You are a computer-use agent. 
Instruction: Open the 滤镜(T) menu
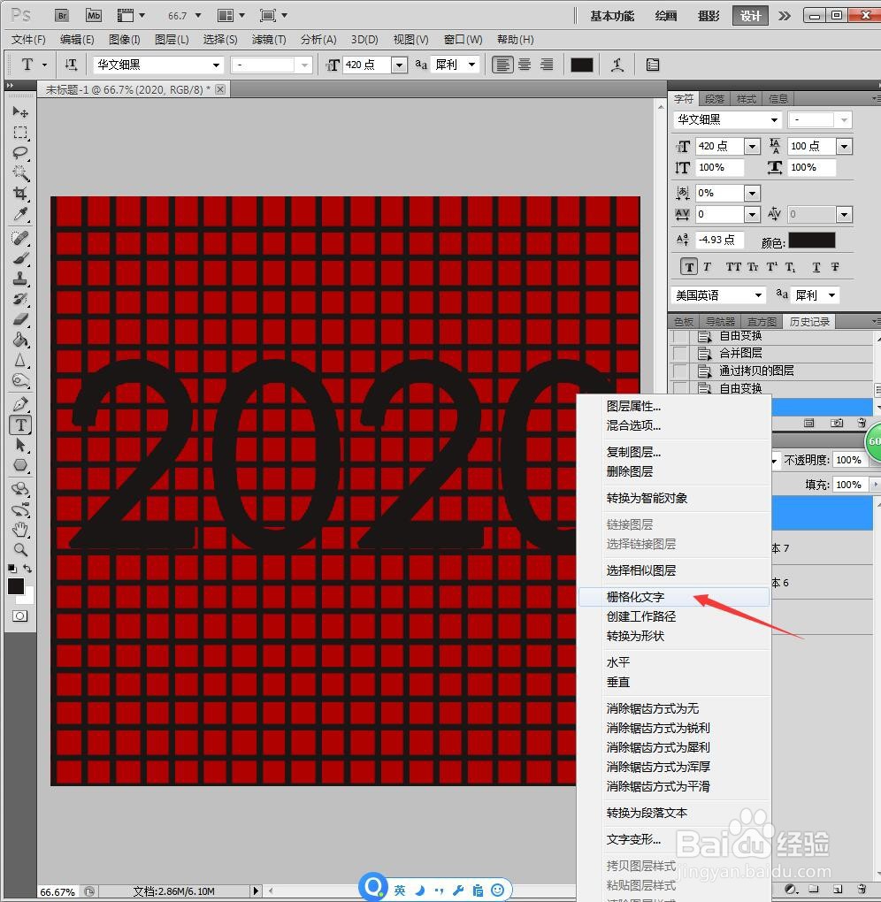tap(269, 40)
